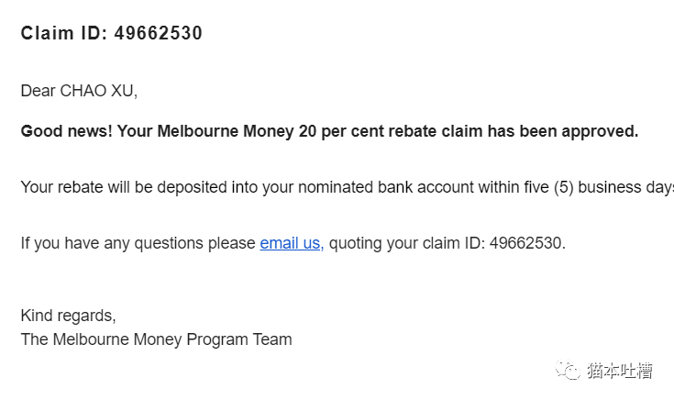Click the bold "Claim ID:" heading label
This screenshot has width=674, height=400.
[x=64, y=33]
